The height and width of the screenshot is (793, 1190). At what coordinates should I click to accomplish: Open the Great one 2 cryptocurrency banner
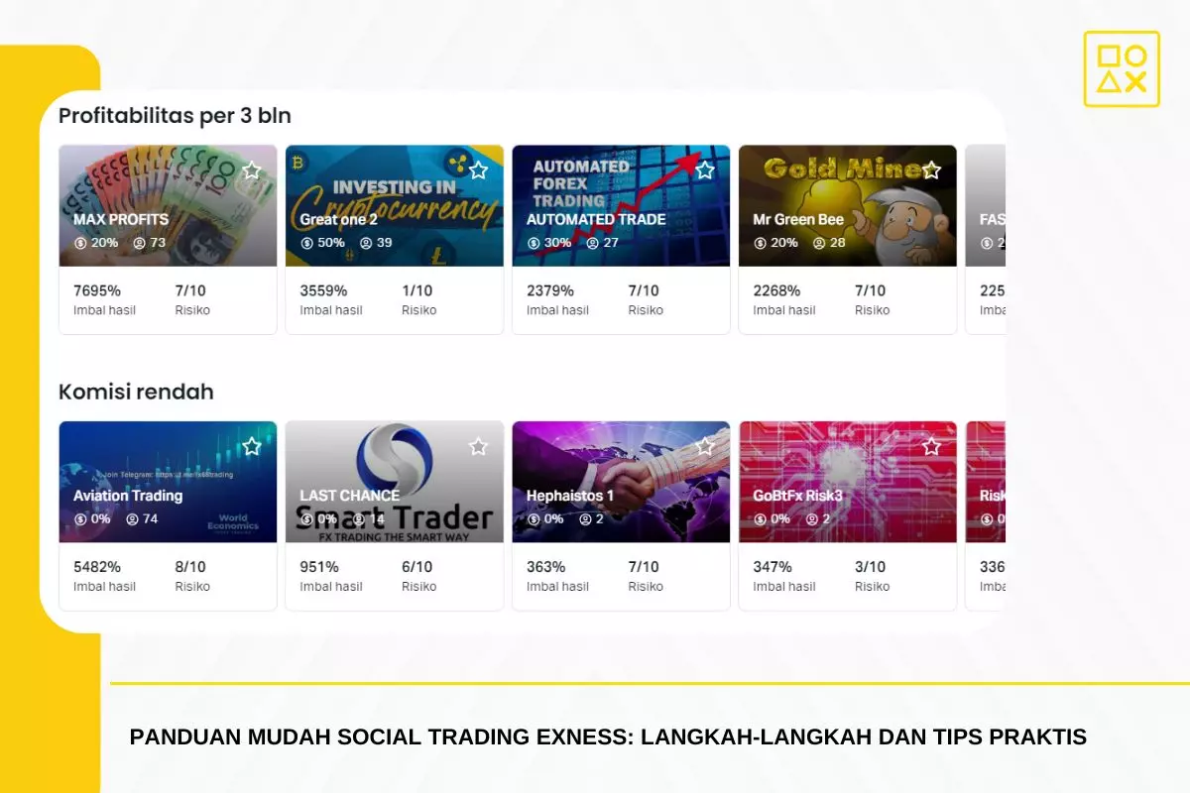click(395, 206)
